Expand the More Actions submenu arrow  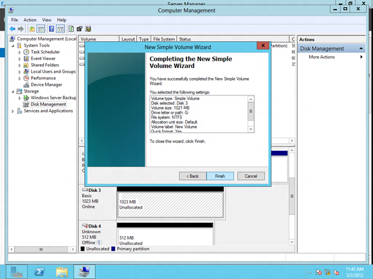(x=361, y=57)
